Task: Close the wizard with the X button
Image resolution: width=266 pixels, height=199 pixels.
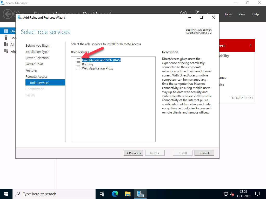Action: [213, 17]
